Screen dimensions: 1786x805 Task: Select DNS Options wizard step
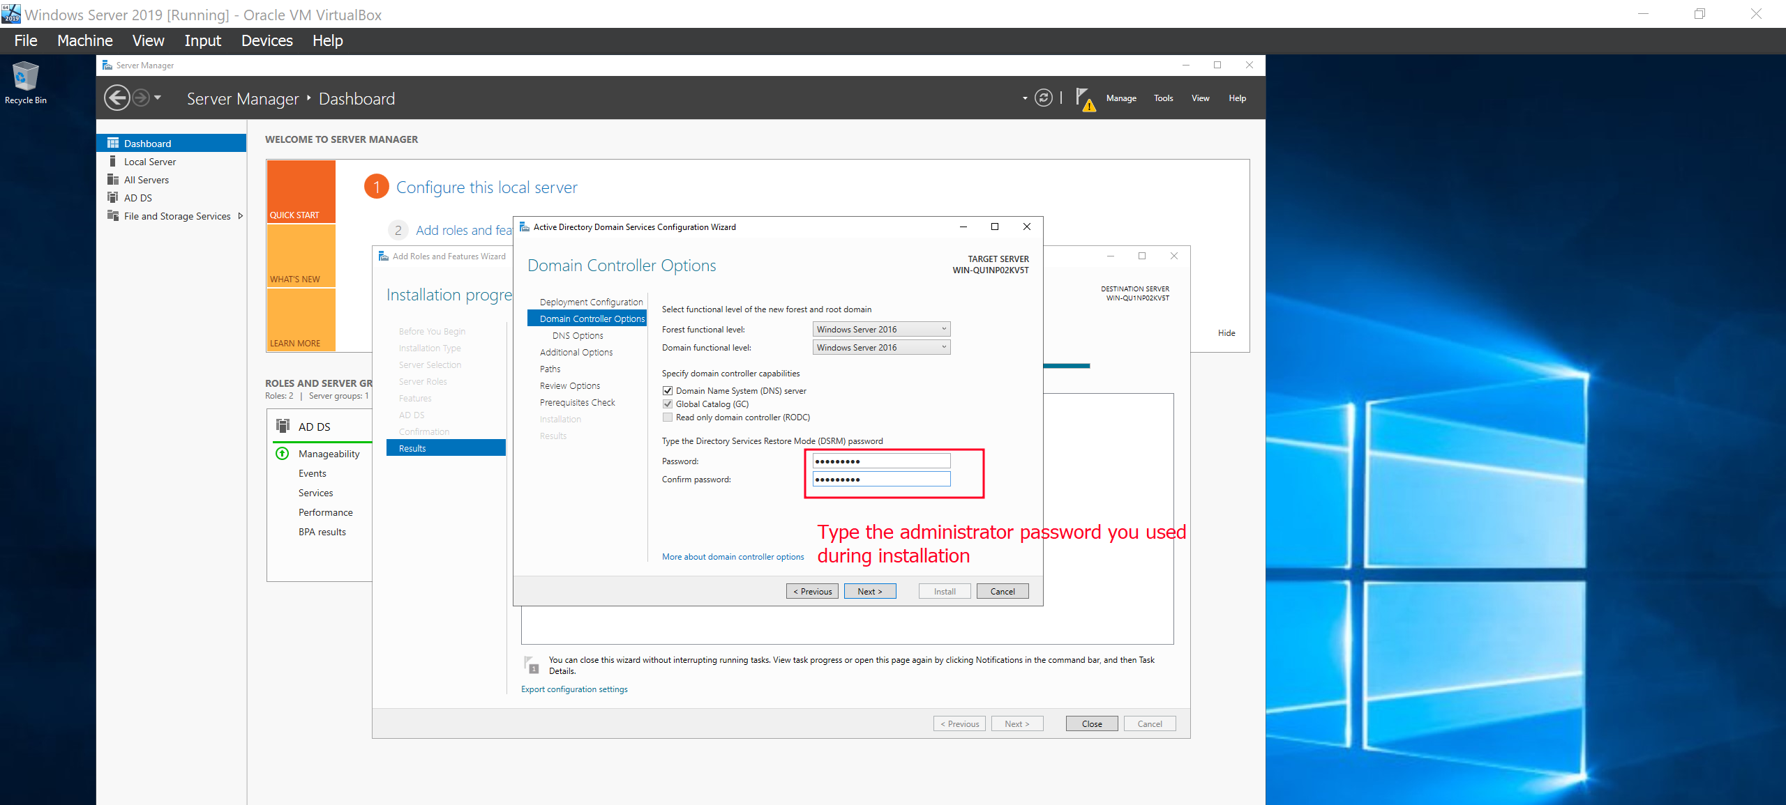click(x=578, y=335)
